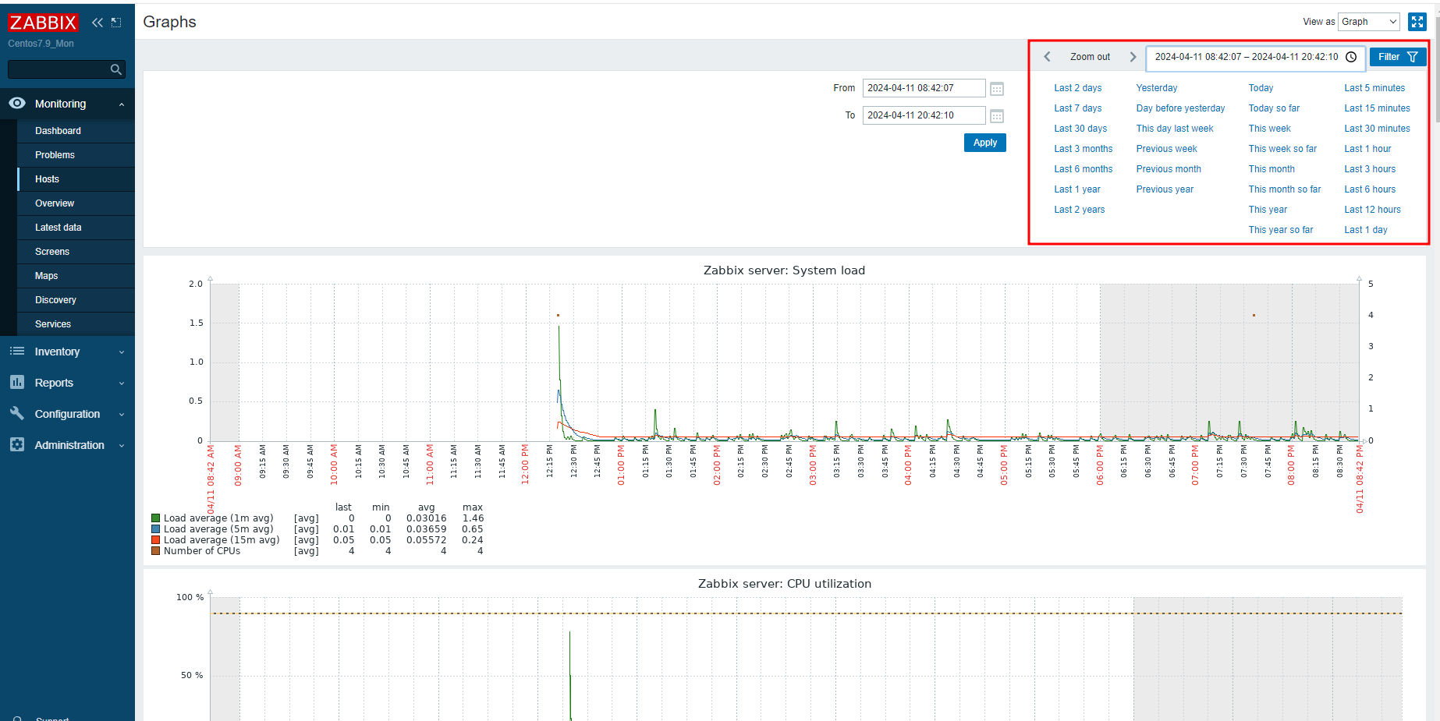Expand the Reports menu section
Image resolution: width=1440 pixels, height=721 pixels.
coord(122,383)
